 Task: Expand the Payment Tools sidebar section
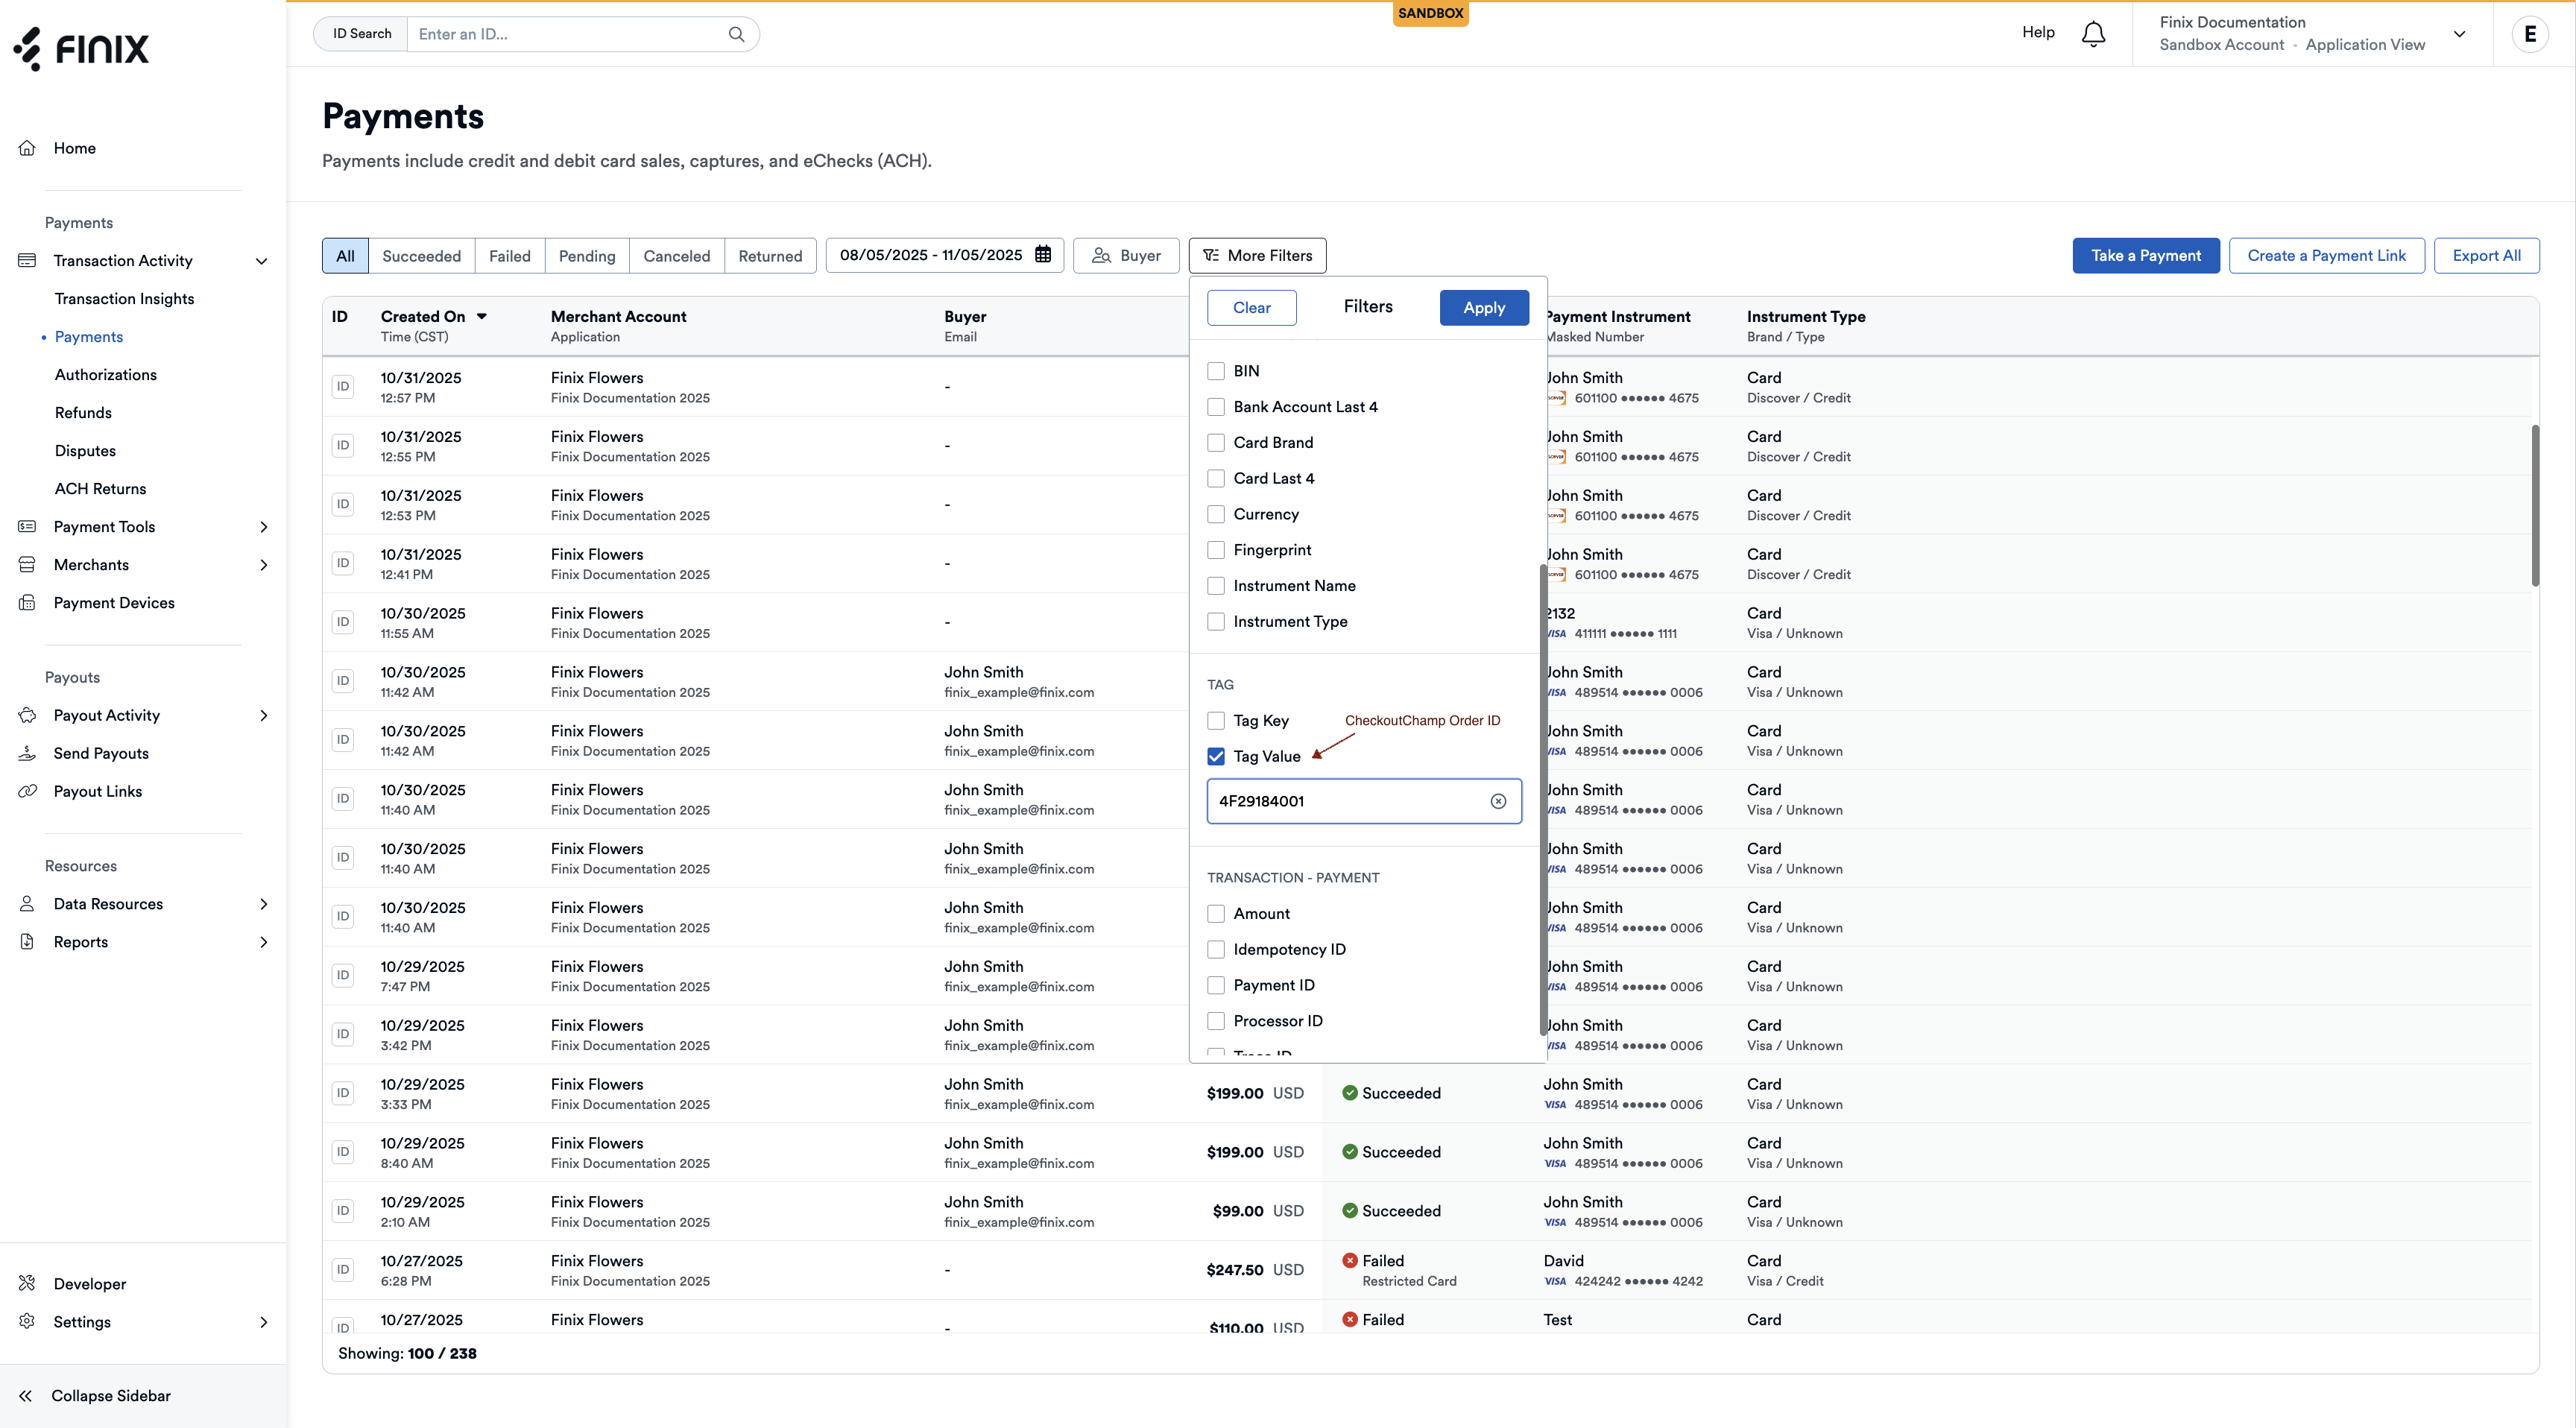click(263, 527)
